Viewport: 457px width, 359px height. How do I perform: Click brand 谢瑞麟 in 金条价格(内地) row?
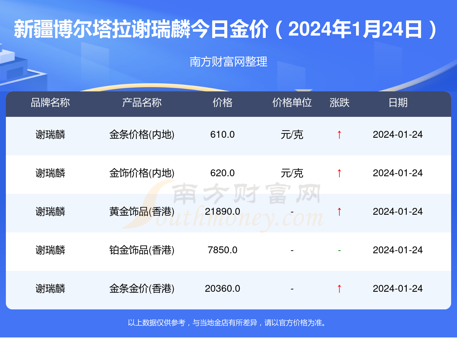tap(50, 134)
